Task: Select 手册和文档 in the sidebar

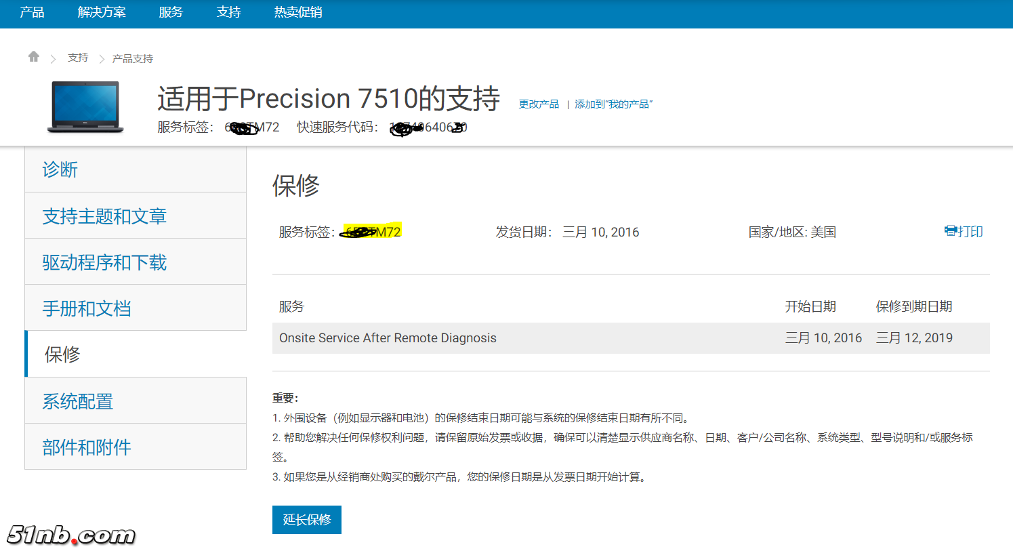Action: tap(87, 308)
